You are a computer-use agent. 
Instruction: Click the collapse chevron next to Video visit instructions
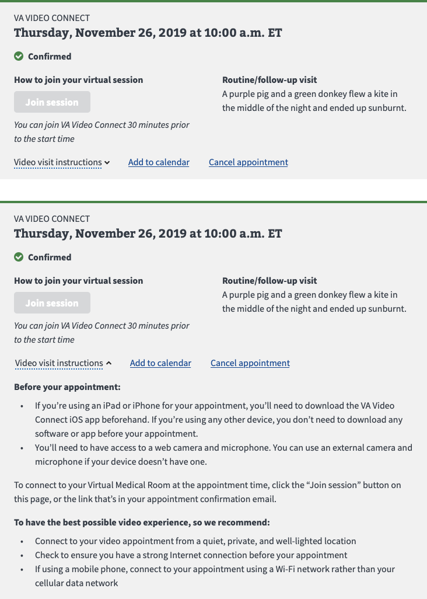pyautogui.click(x=109, y=363)
